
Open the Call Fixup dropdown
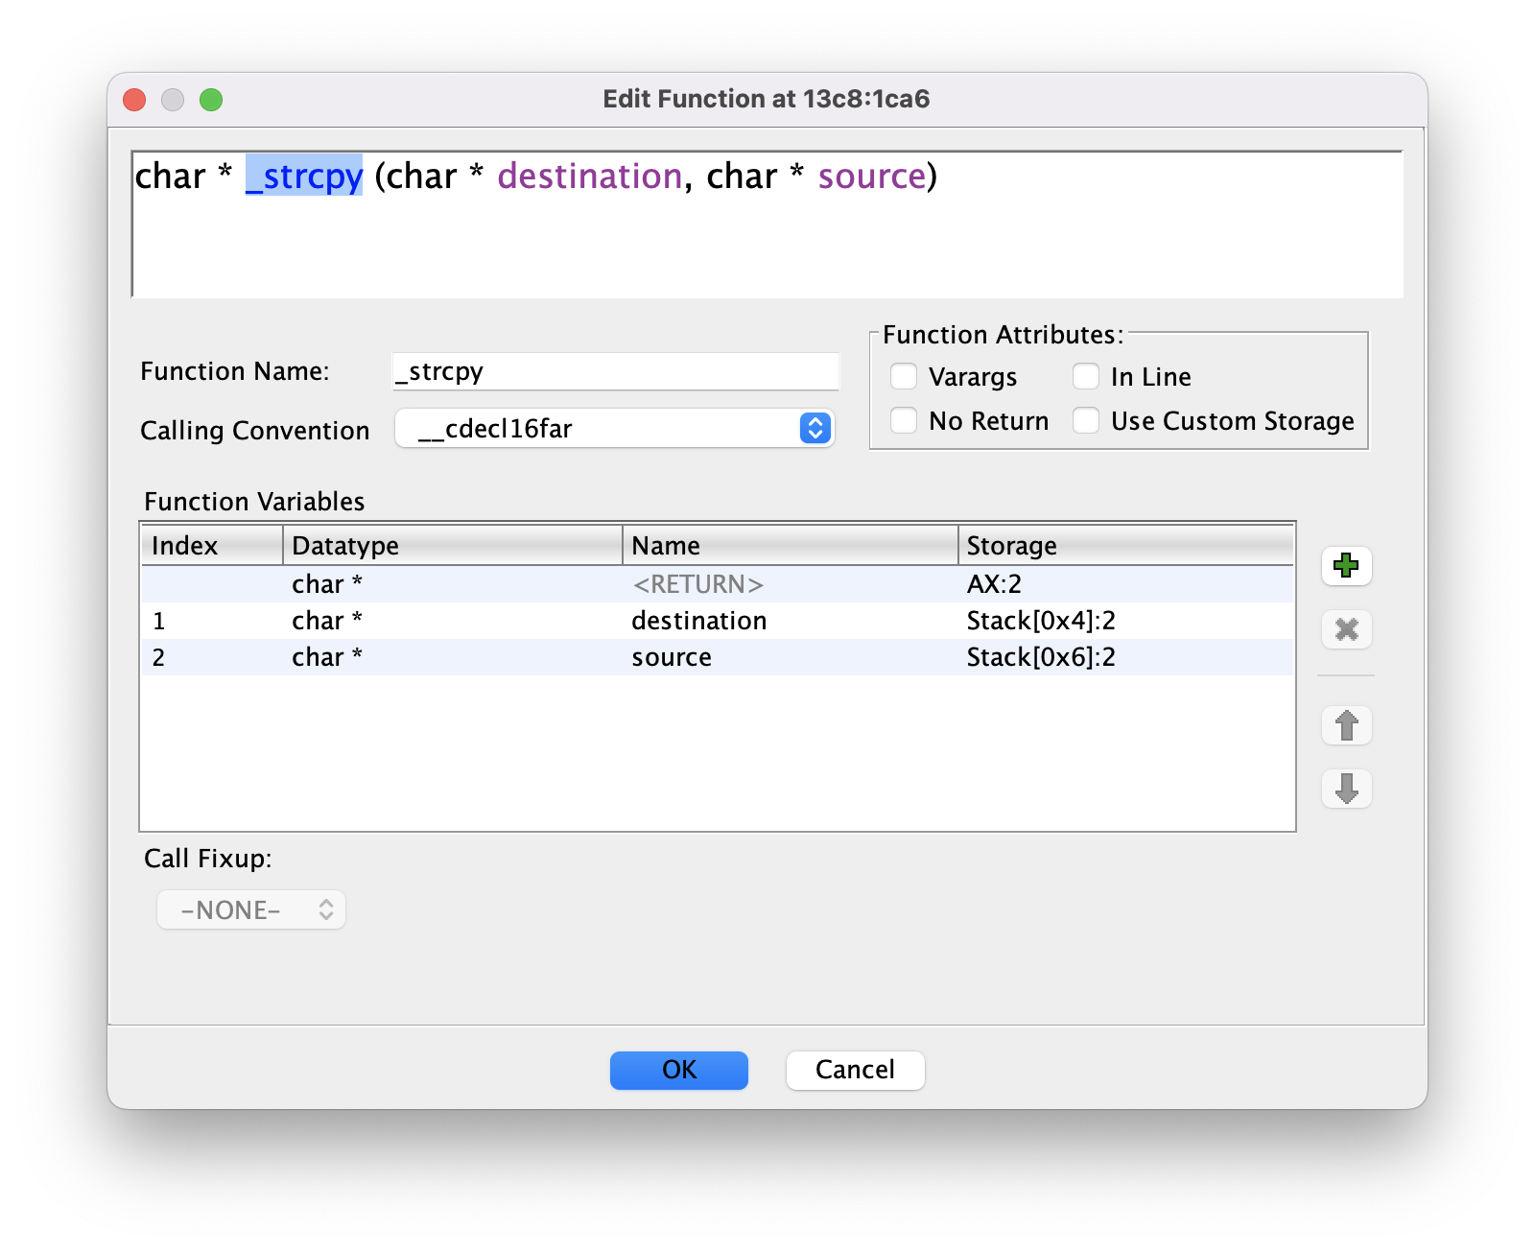pos(250,909)
